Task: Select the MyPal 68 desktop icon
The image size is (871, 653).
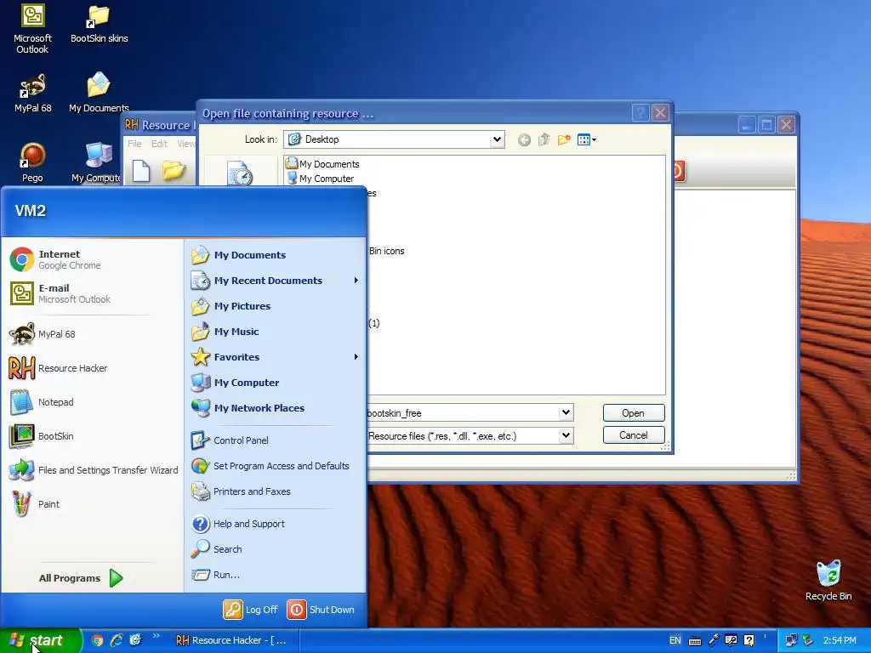Action: [32, 94]
